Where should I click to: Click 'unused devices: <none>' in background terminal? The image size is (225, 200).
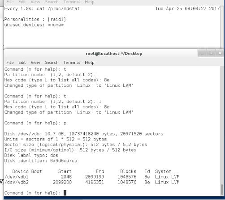pyautogui.click(x=34, y=25)
